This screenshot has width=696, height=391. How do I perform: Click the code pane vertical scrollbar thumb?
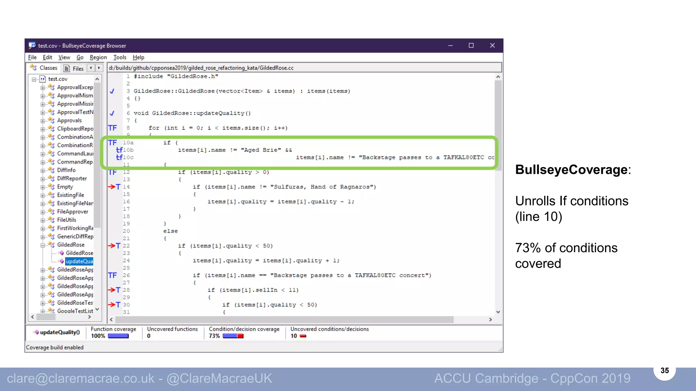(498, 126)
